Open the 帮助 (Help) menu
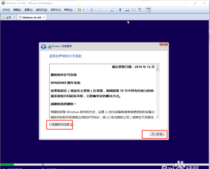The height and width of the screenshot is (169, 210). pos(68,10)
